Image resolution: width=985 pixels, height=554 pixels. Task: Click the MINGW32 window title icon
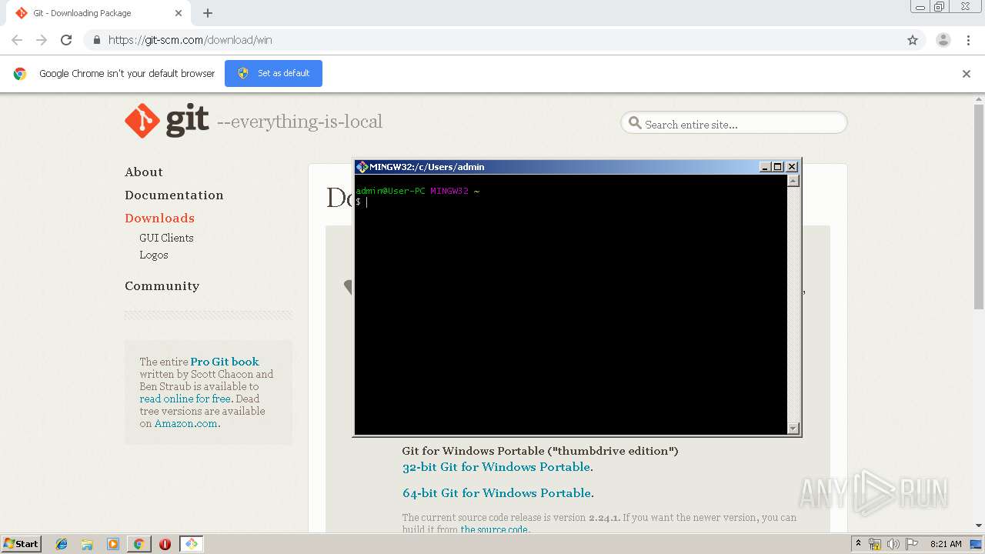362,167
